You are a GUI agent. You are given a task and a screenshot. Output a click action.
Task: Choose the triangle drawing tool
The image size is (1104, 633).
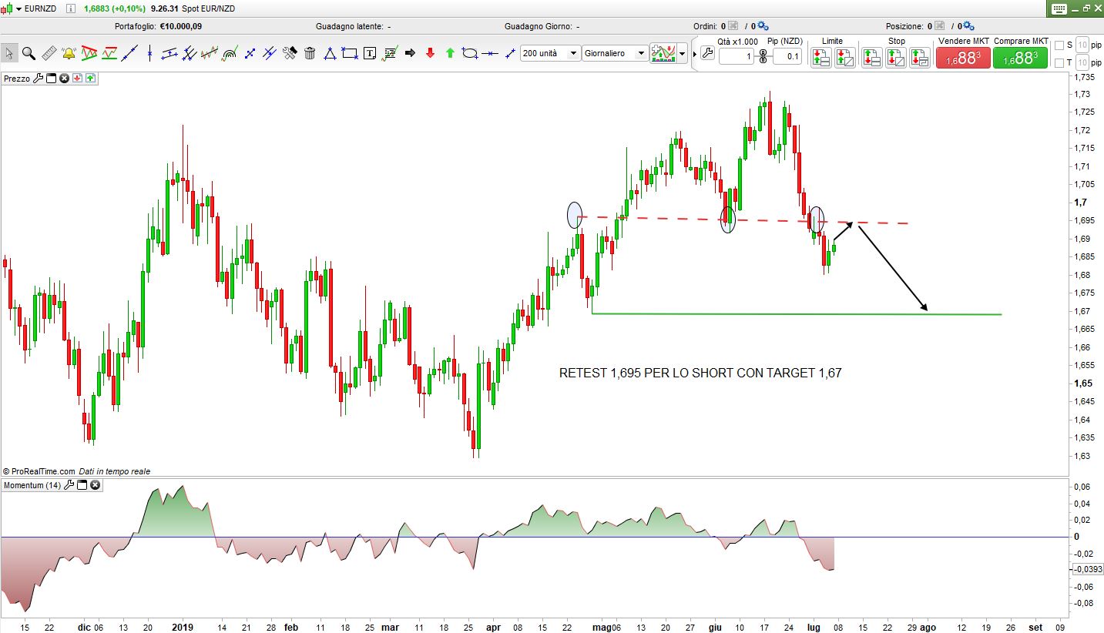pyautogui.click(x=330, y=53)
